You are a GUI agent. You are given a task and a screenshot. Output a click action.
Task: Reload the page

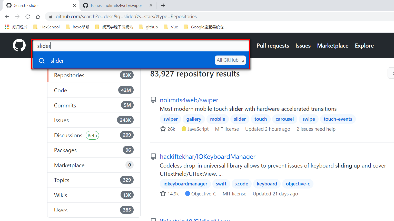coord(27,17)
